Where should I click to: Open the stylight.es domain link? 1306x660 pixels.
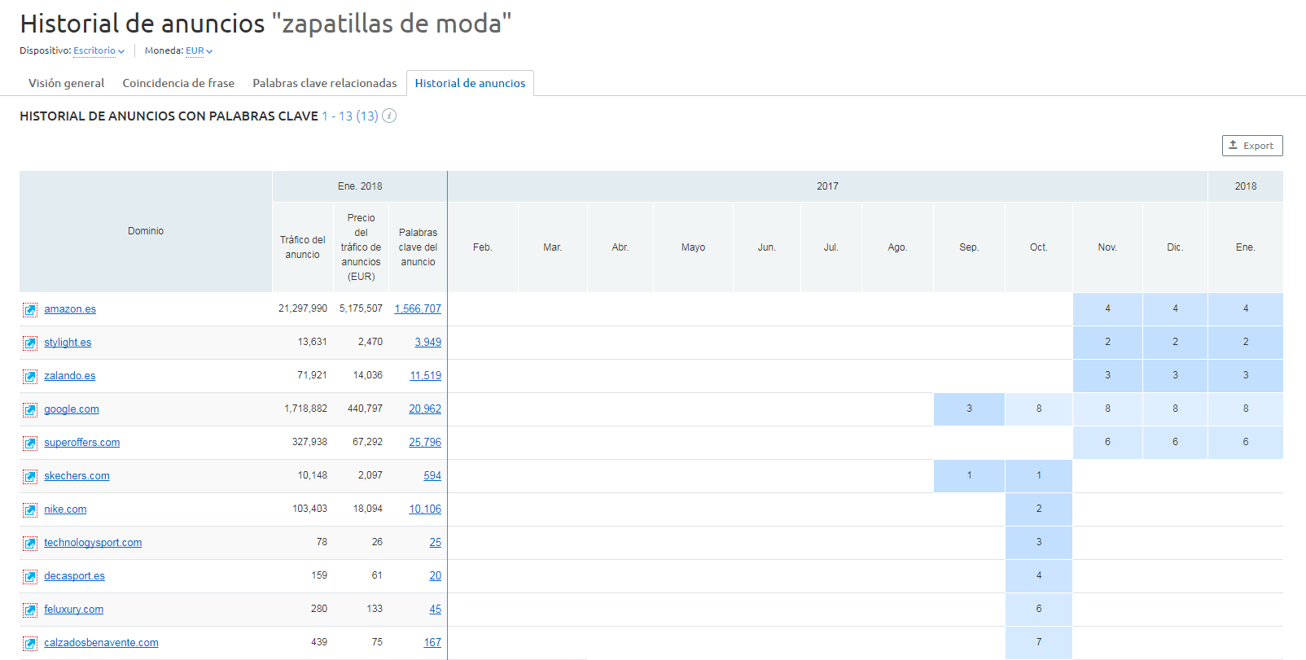tap(68, 343)
